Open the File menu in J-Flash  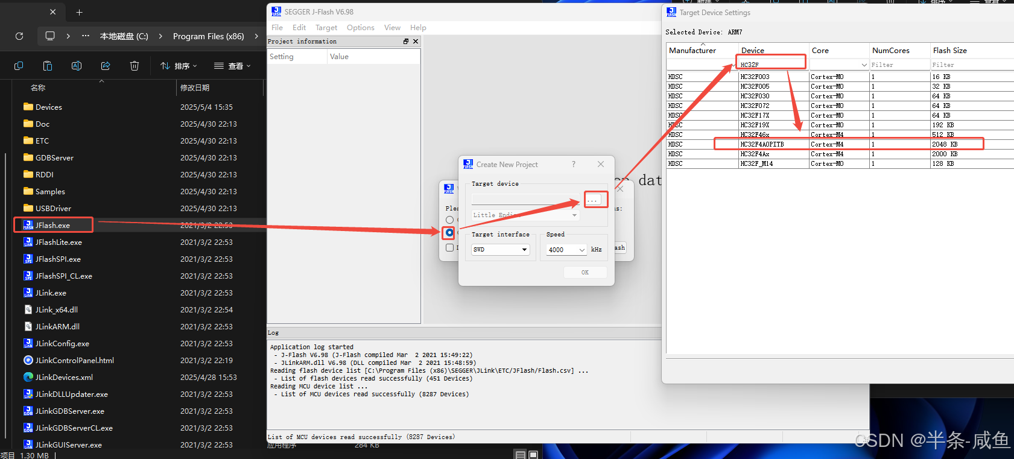click(x=277, y=28)
